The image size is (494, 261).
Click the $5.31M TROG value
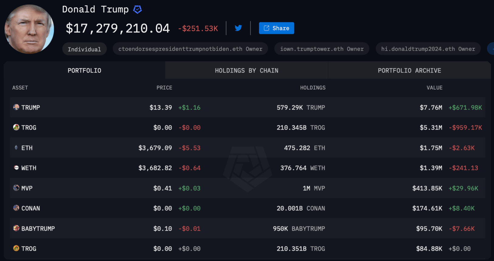(x=431, y=127)
